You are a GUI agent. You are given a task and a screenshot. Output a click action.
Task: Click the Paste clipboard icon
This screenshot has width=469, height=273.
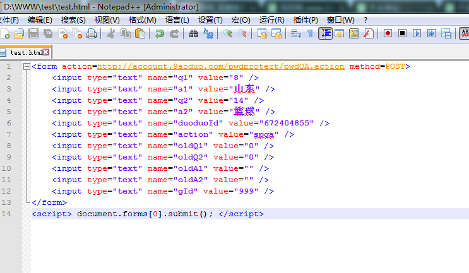coord(140,33)
